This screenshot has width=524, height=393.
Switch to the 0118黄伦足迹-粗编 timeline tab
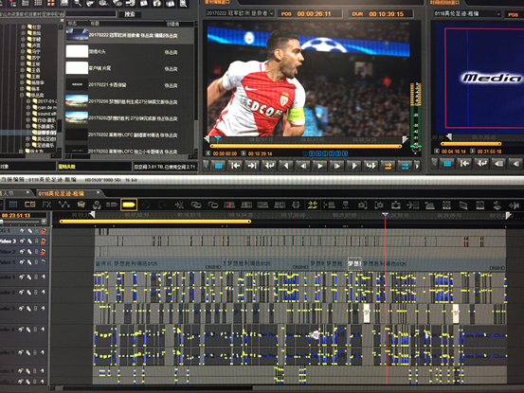[x=68, y=193]
